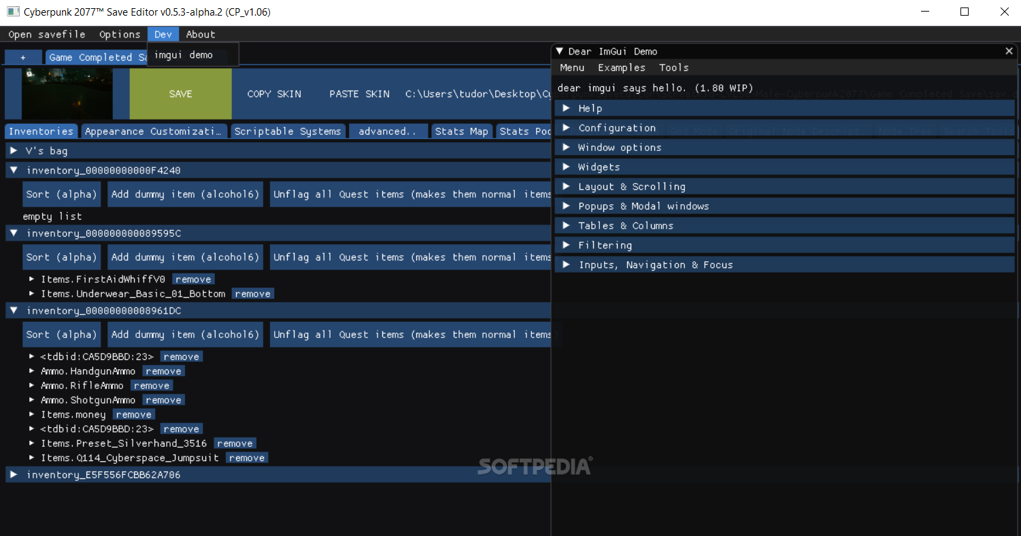Expand Items.FirstAidWhiffV0 tree node
The width and height of the screenshot is (1021, 536).
coord(32,280)
